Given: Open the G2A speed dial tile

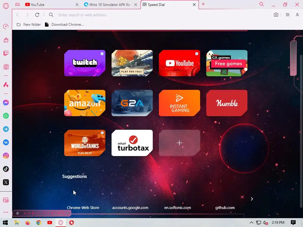Looking at the screenshot, I should pos(132,103).
